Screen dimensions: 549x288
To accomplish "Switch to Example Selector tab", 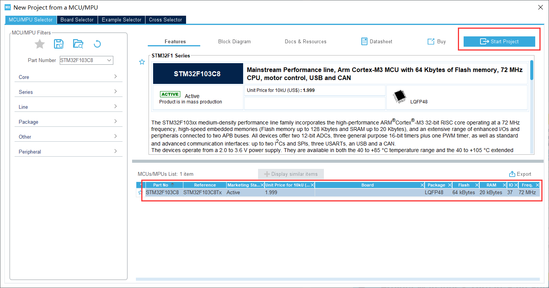I will click(121, 20).
